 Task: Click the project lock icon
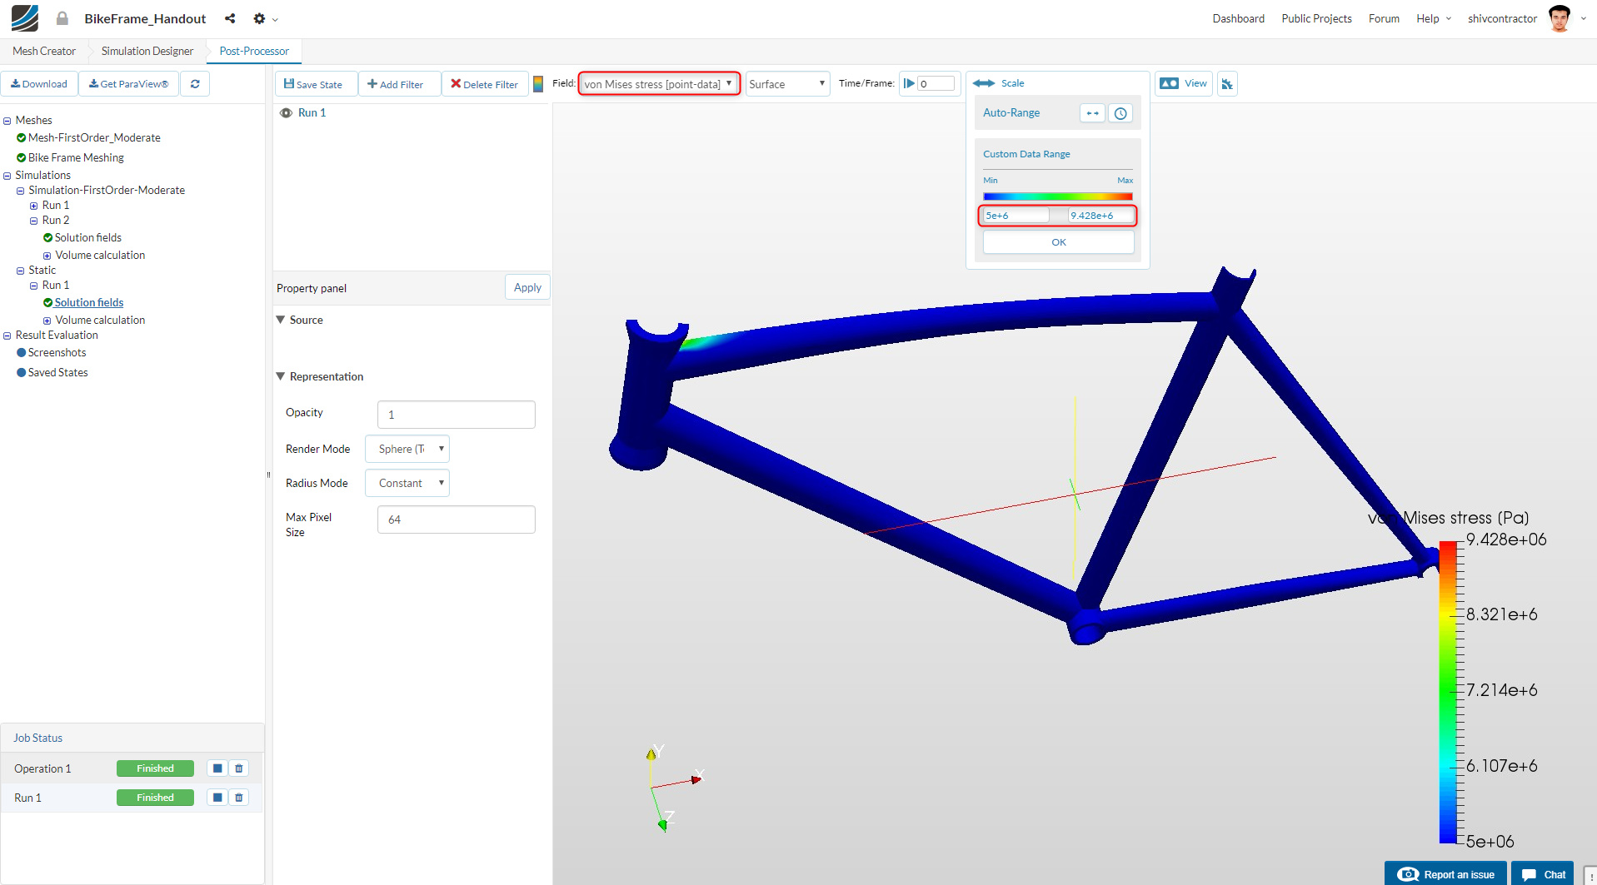pyautogui.click(x=62, y=18)
